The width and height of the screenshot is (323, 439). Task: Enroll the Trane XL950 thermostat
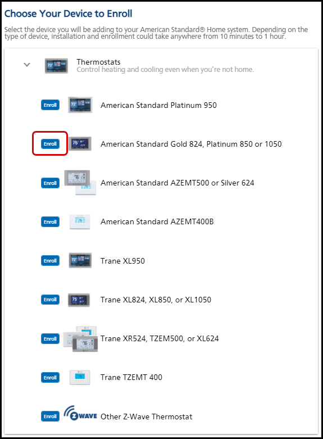click(x=50, y=261)
